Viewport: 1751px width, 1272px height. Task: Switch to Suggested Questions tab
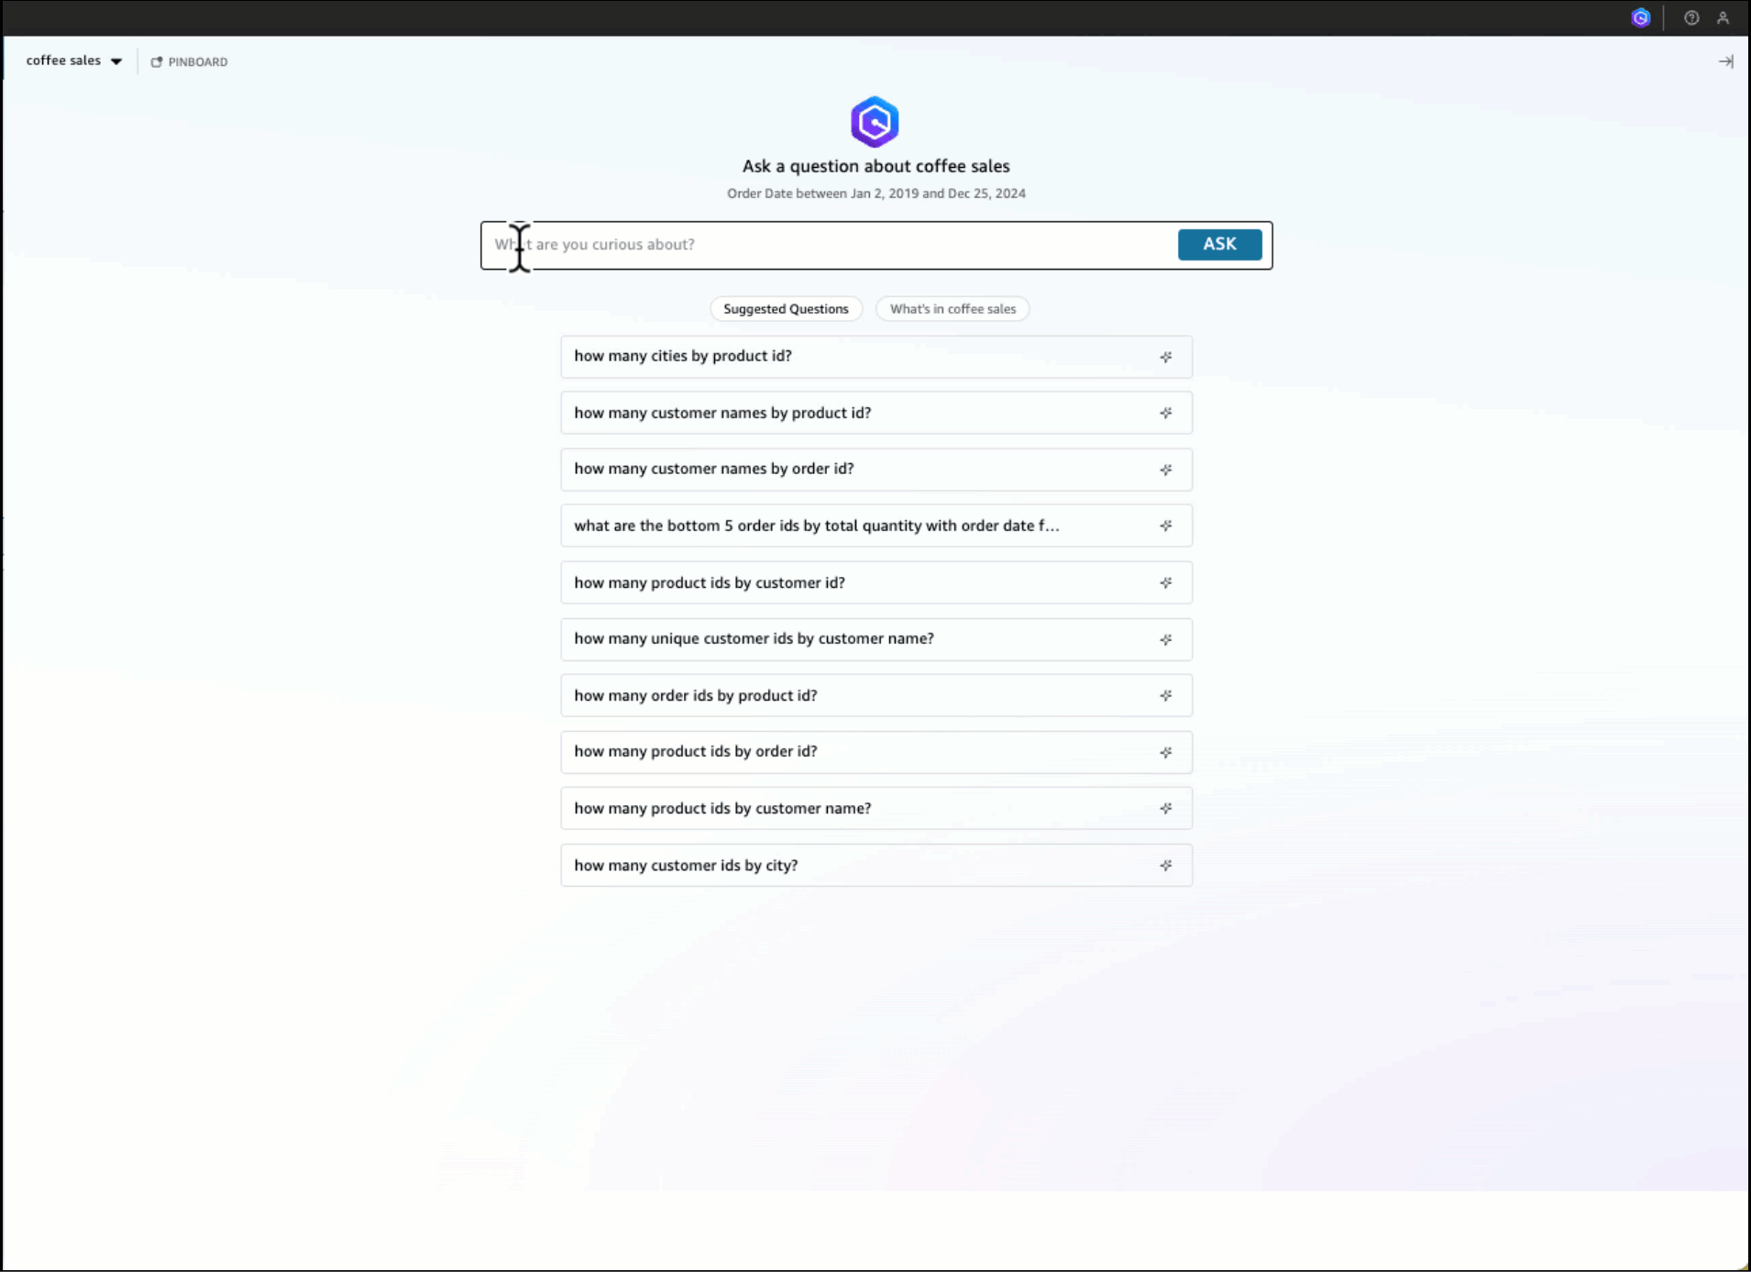(x=786, y=309)
